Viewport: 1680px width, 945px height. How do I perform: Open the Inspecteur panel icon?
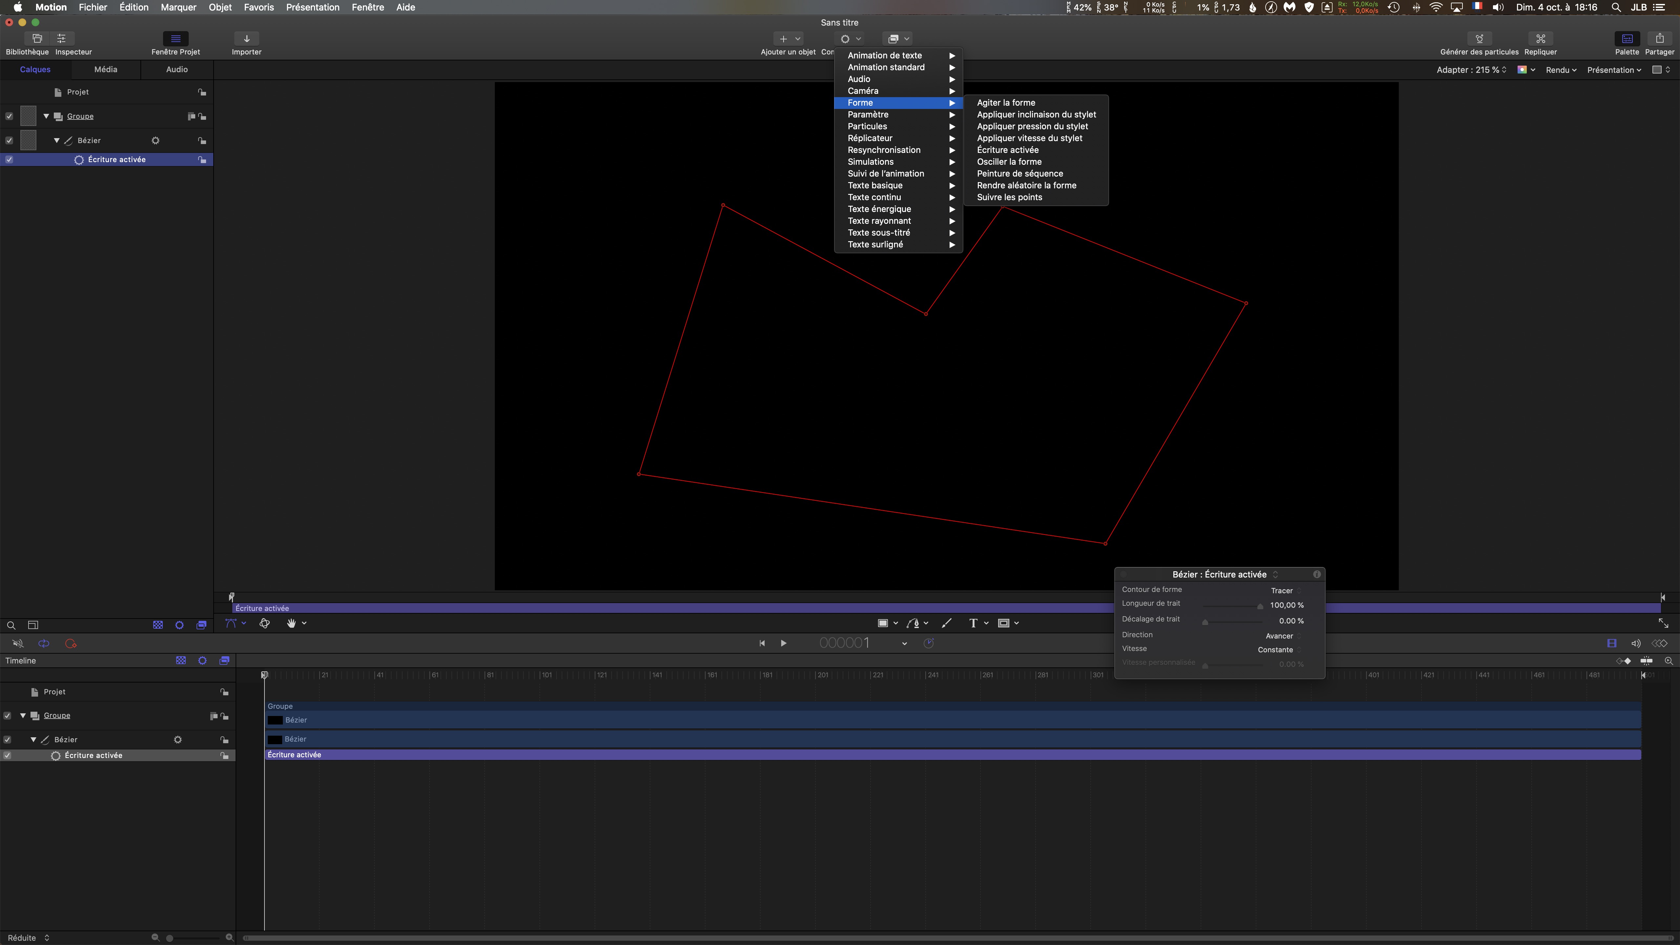click(x=61, y=38)
